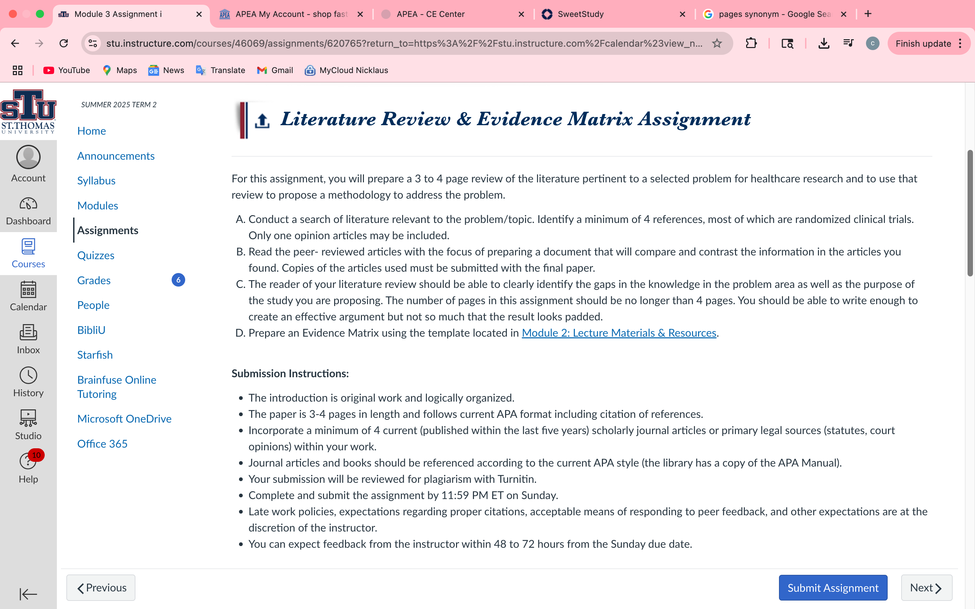Go to the Next module item
This screenshot has height=609, width=975.
[926, 588]
